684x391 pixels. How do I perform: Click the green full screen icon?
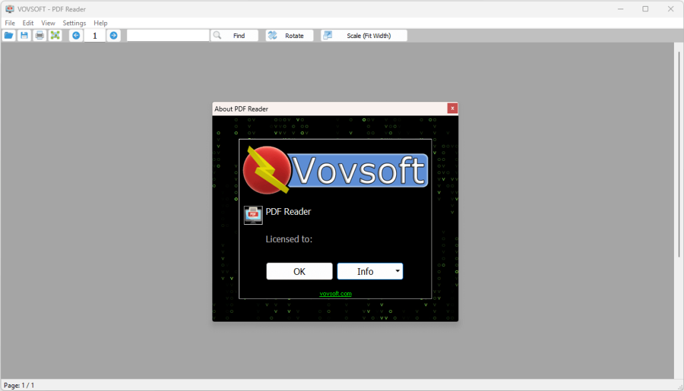click(55, 35)
